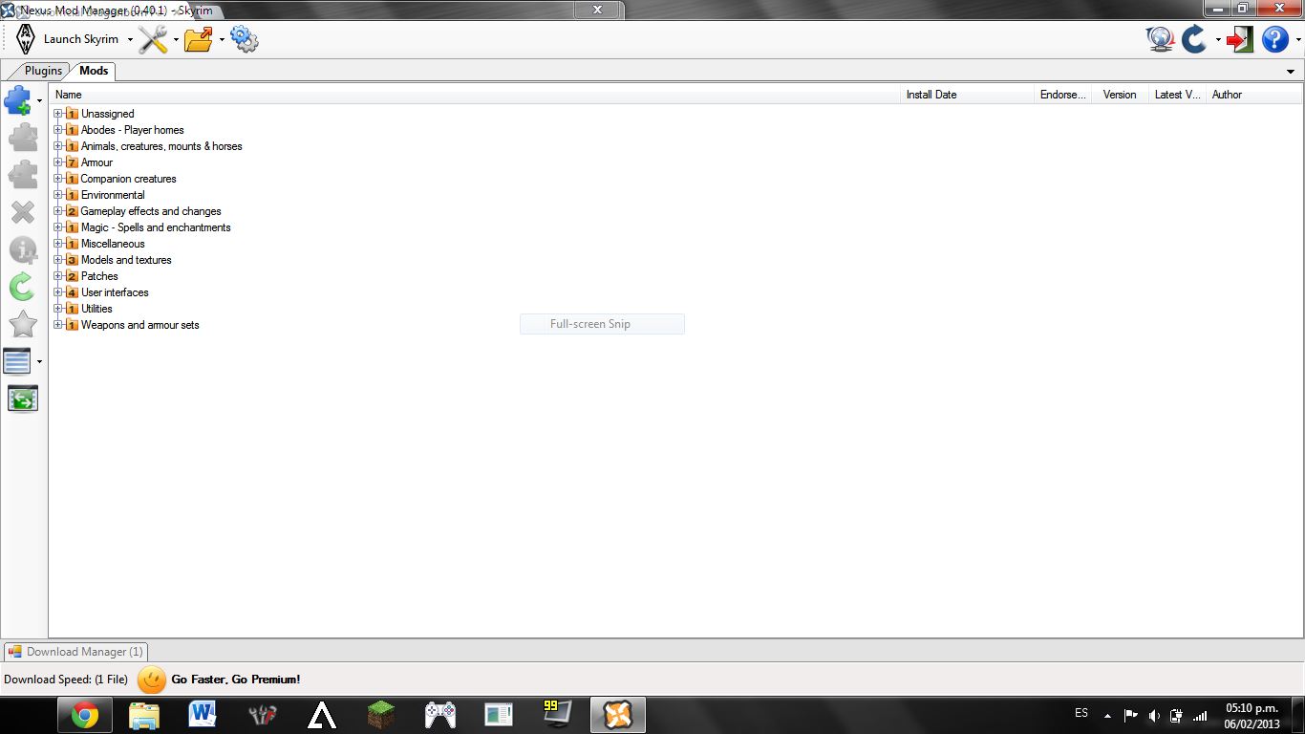The width and height of the screenshot is (1305, 734).
Task: Open the folder icon dropdown arrow
Action: pos(222,40)
